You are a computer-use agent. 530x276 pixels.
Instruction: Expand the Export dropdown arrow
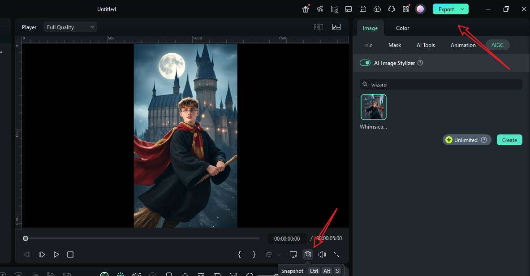coord(462,9)
